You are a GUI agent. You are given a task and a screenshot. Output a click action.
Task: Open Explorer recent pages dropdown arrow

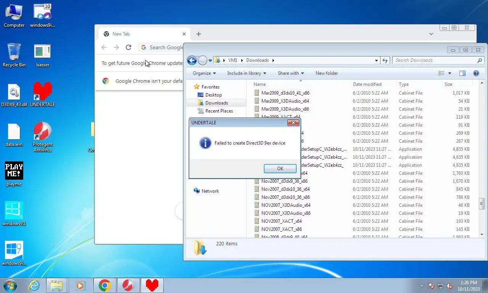tap(210, 61)
